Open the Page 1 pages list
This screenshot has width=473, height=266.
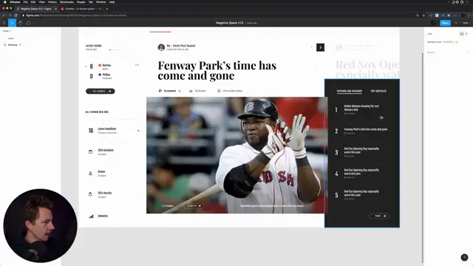[x=7, y=31]
